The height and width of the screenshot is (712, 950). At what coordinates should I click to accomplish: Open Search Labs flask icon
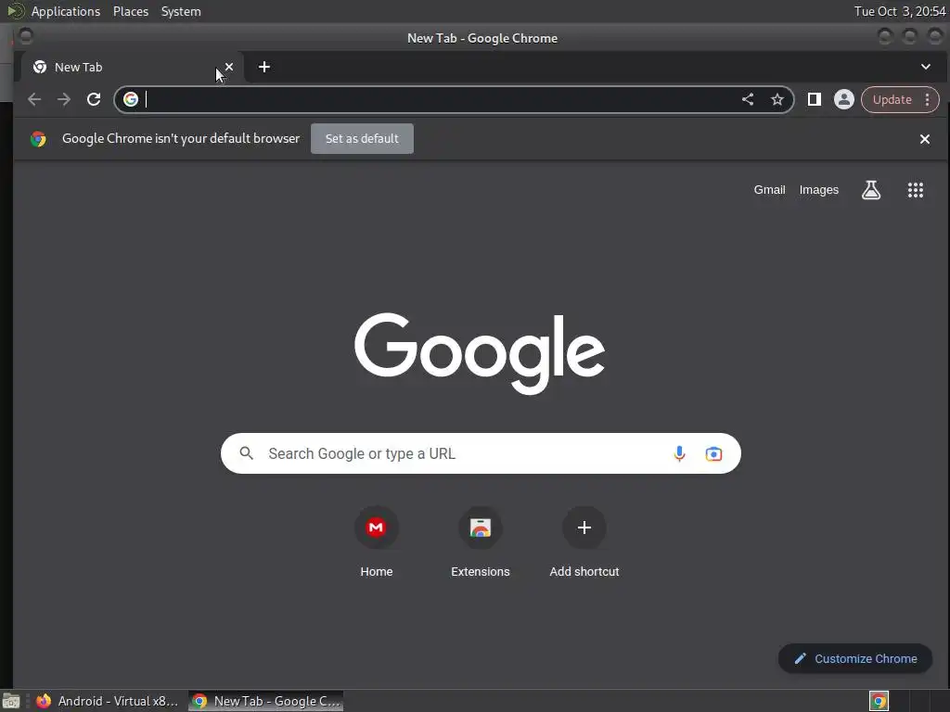coord(871,190)
